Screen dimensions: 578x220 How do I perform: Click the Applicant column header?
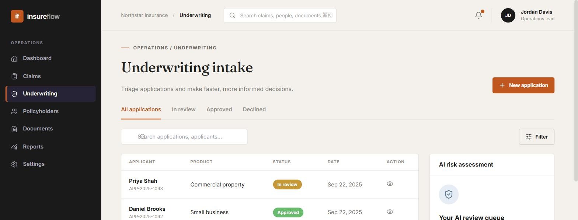tap(142, 162)
